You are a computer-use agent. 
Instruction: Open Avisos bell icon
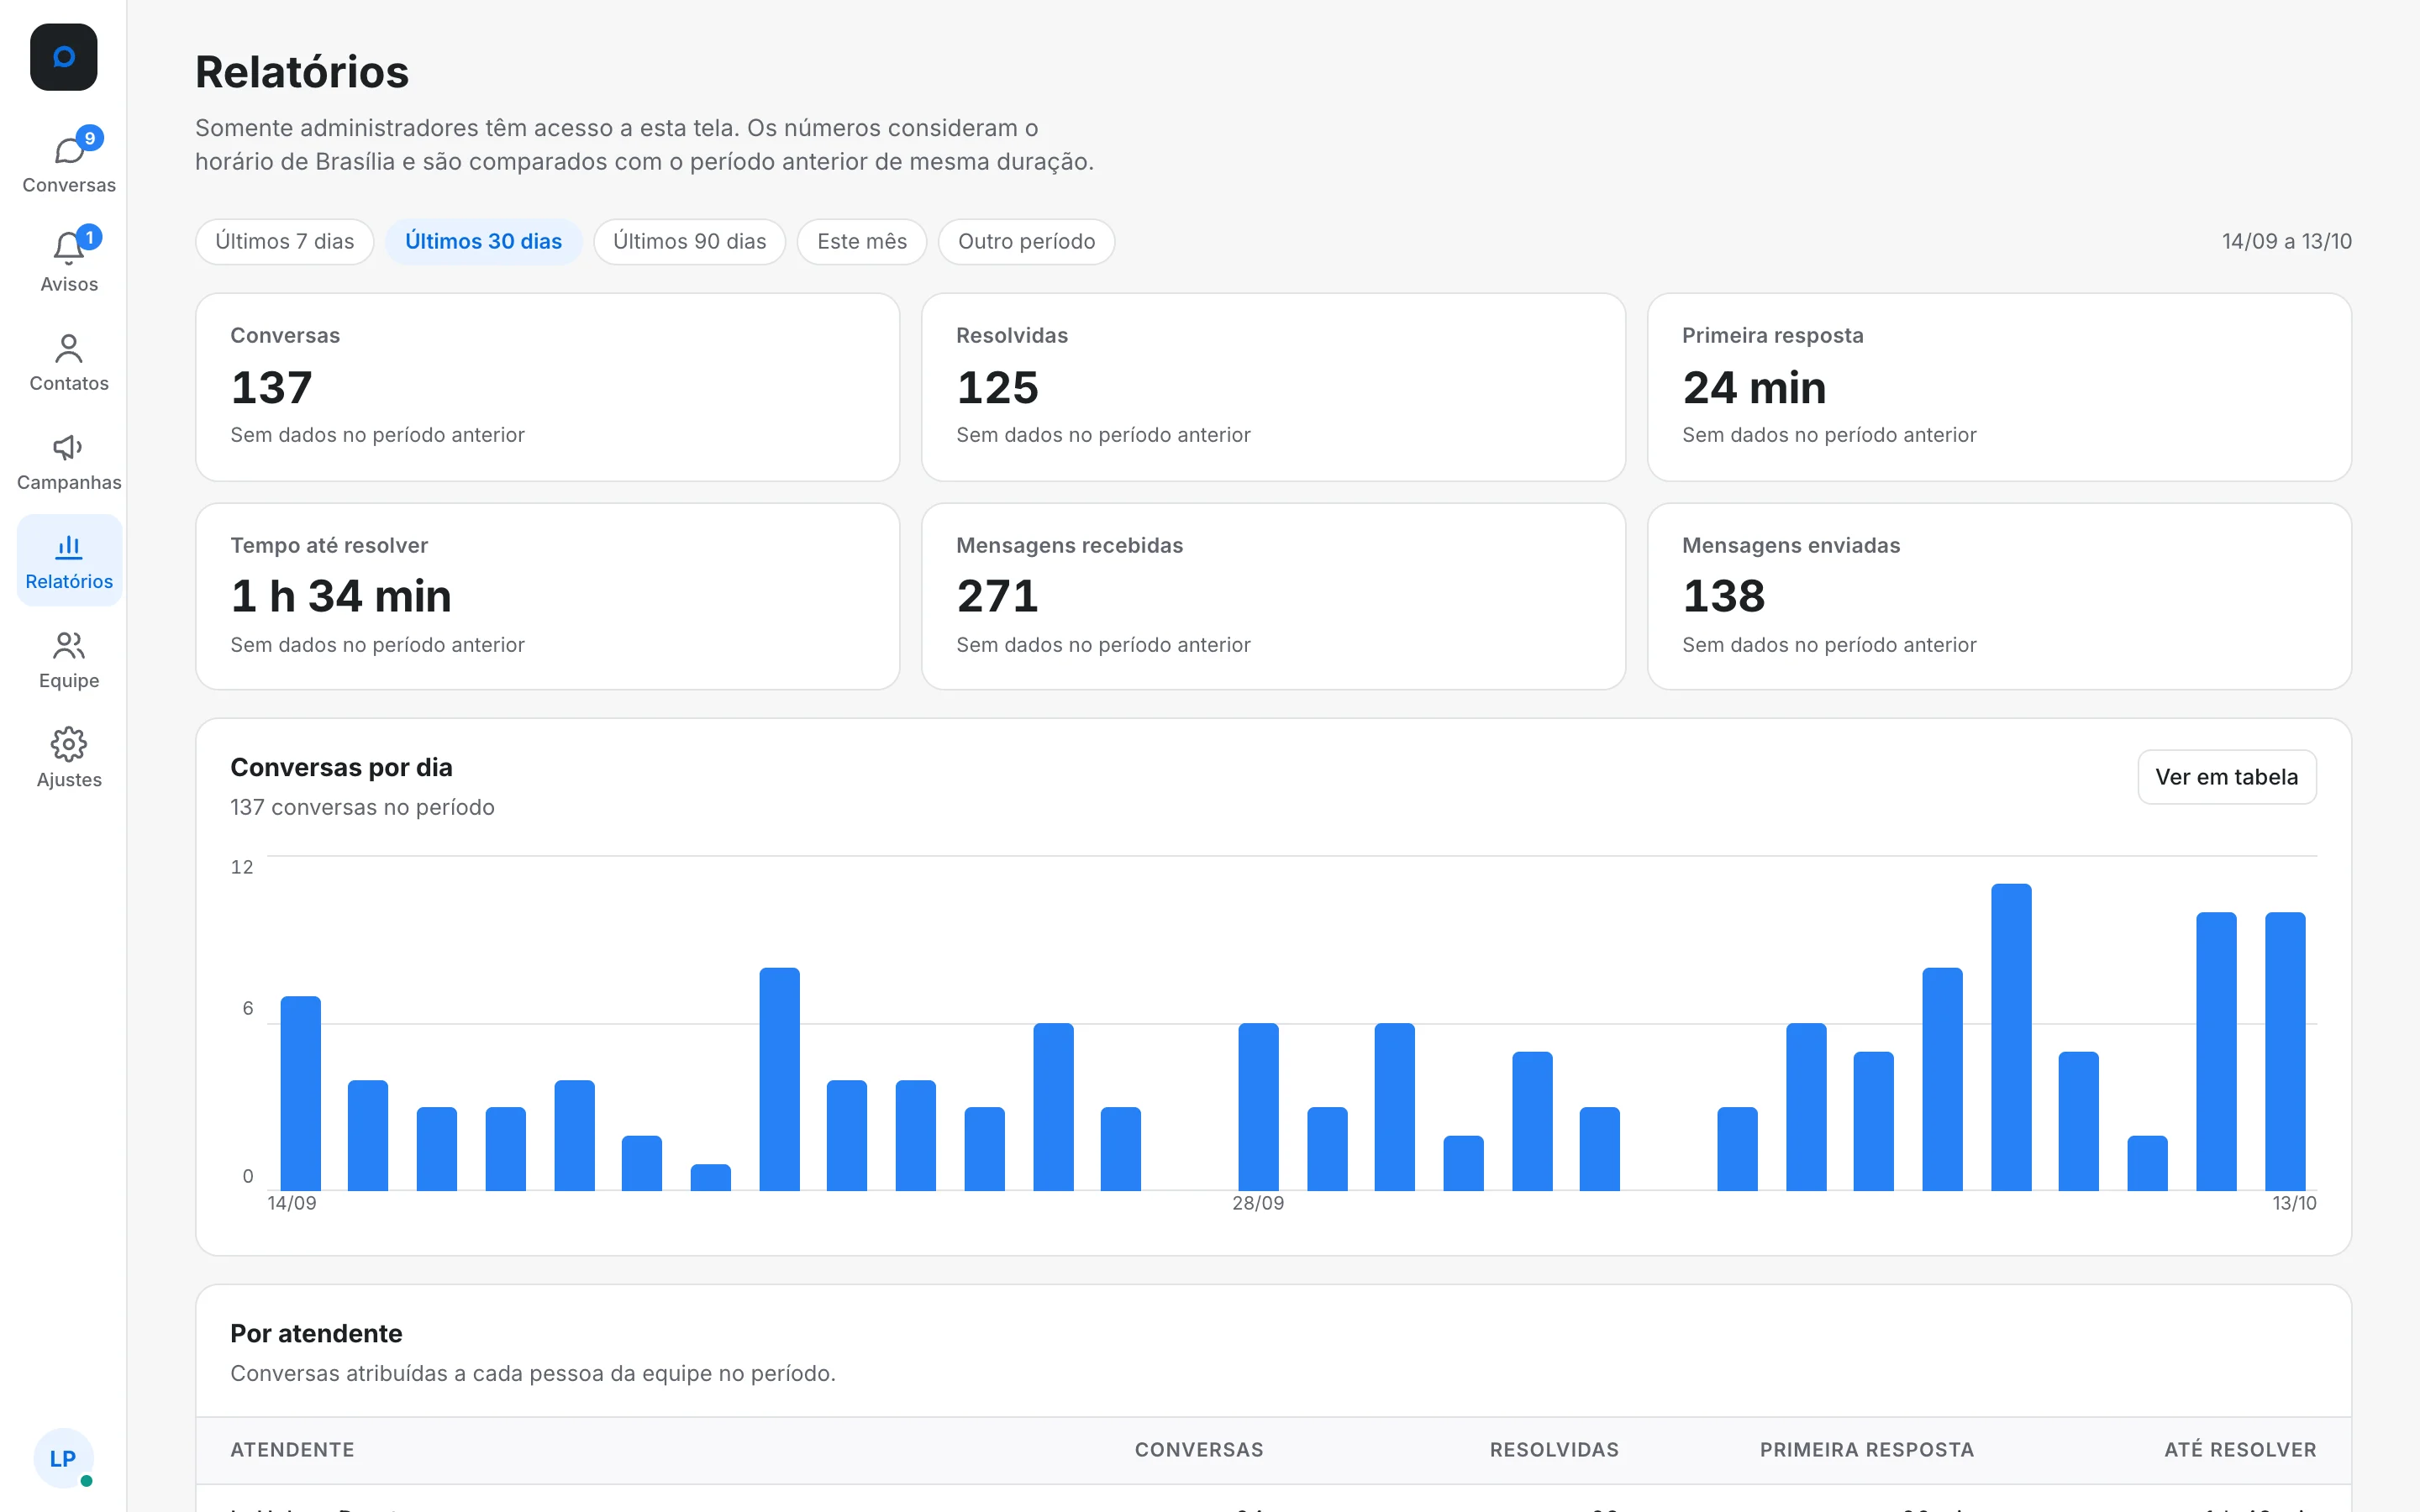pos(69,248)
